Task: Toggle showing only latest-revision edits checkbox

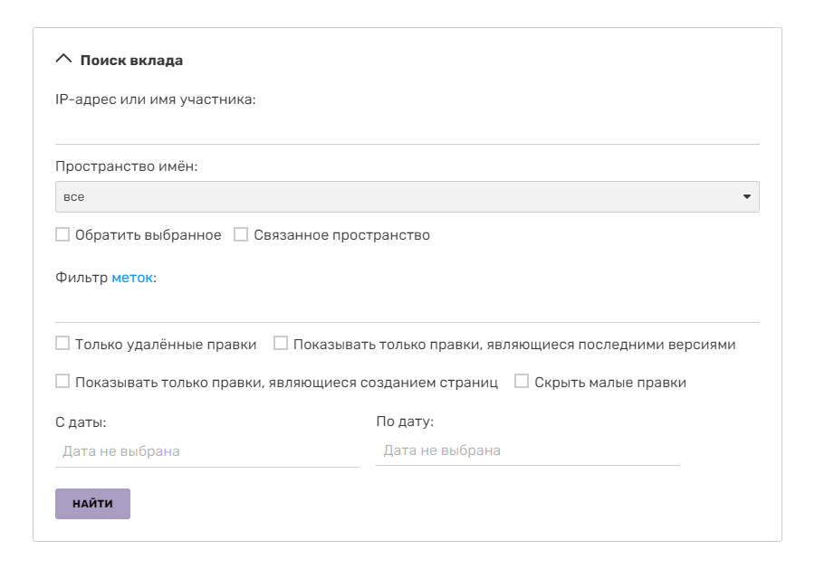Action: point(281,344)
